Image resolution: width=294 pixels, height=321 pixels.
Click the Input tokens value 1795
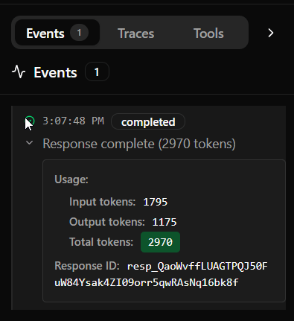click(156, 202)
